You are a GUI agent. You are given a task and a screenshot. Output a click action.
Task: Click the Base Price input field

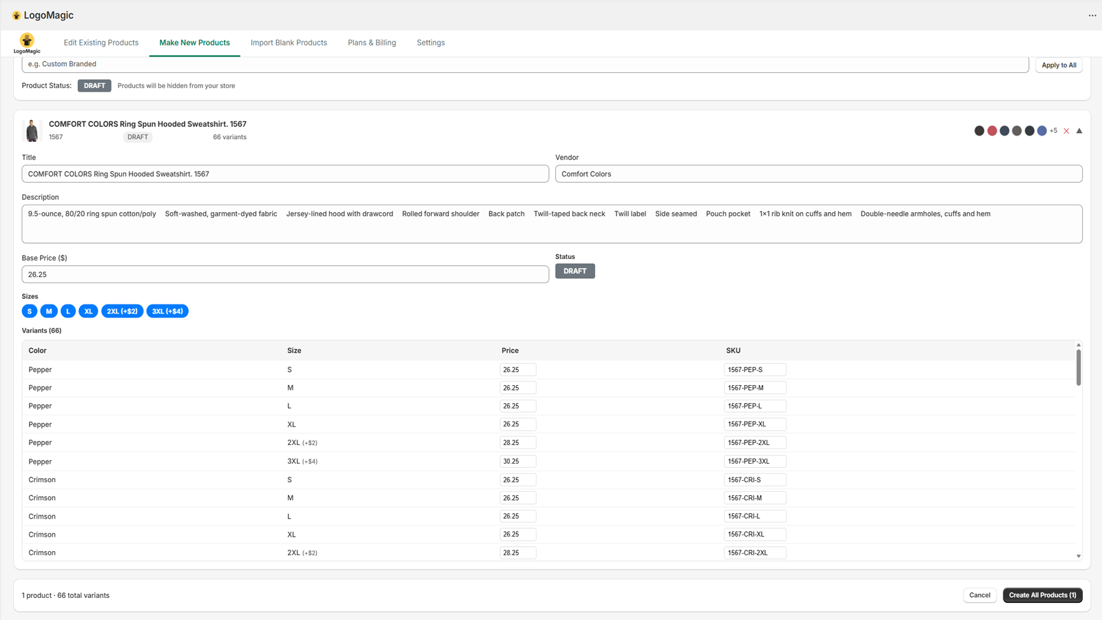tap(285, 273)
